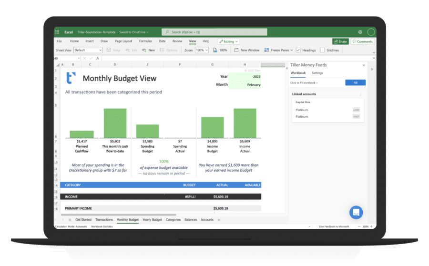The width and height of the screenshot is (429, 266).
Task: Uncheck the Headings checkbox
Action: 298,50
